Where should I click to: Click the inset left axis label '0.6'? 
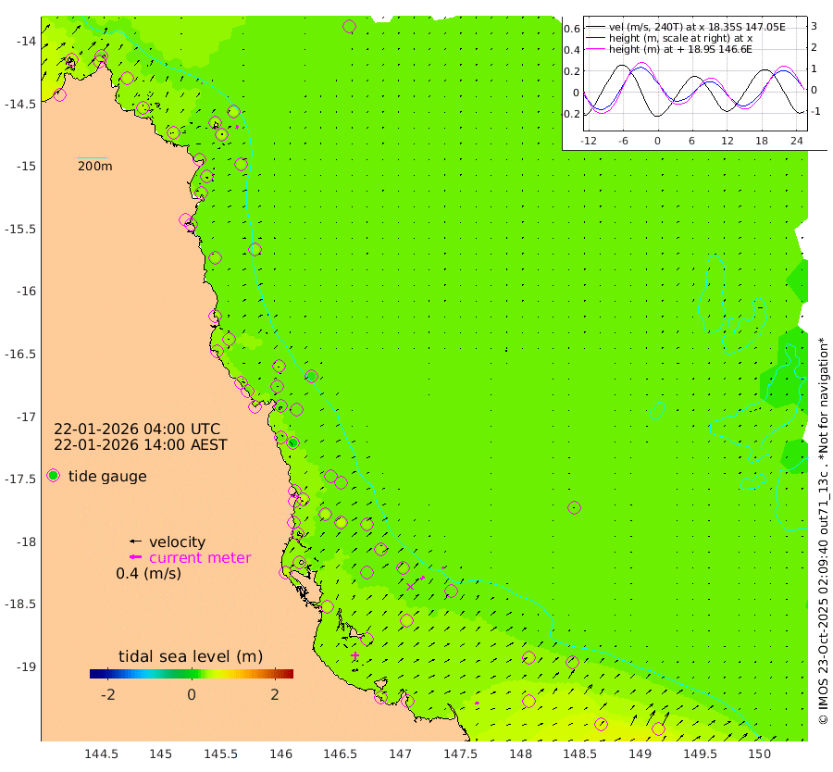[572, 29]
